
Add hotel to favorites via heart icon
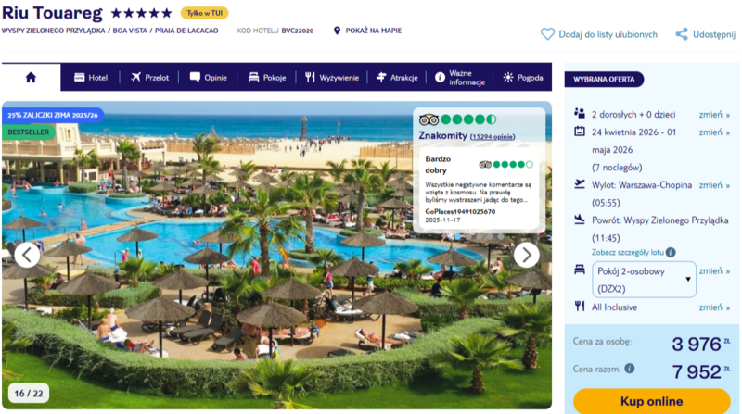tap(547, 34)
